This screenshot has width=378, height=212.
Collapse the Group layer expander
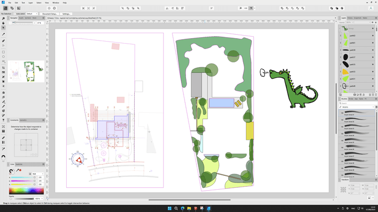(x=340, y=29)
